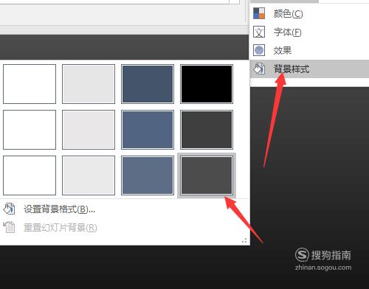Click the Fonts 文 icon

pyautogui.click(x=259, y=32)
